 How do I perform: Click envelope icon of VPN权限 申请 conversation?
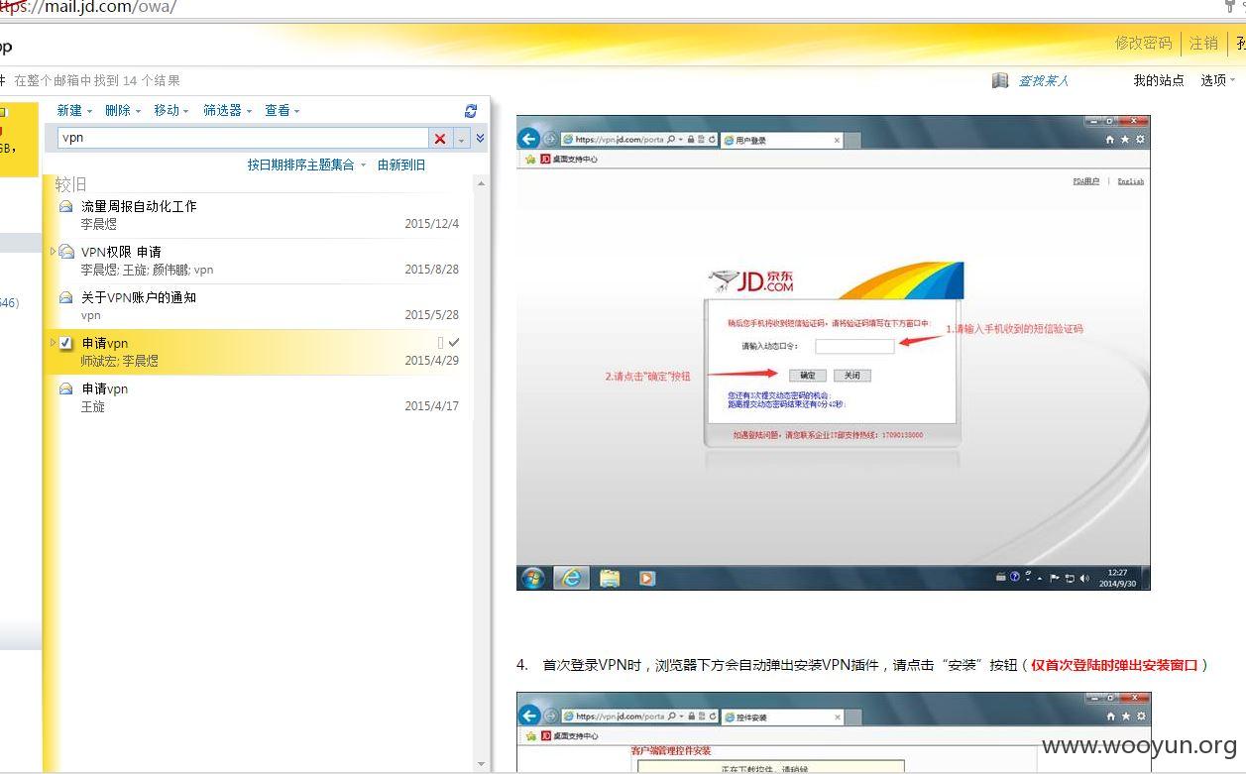[x=66, y=252]
